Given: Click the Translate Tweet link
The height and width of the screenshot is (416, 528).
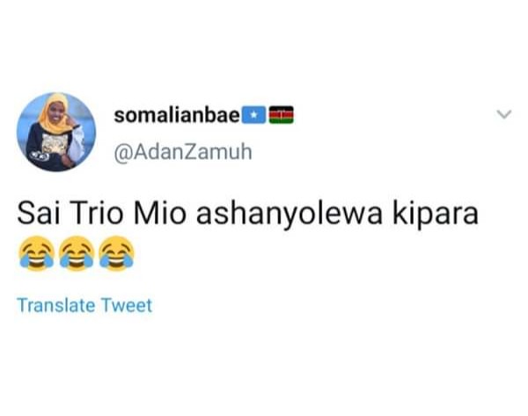Looking at the screenshot, I should (84, 305).
